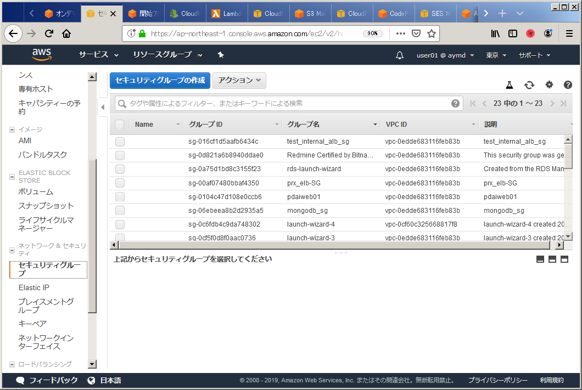Collapse the ELASTIC BLOCK STORE section
Image resolution: width=582 pixels, height=390 pixels.
12,177
